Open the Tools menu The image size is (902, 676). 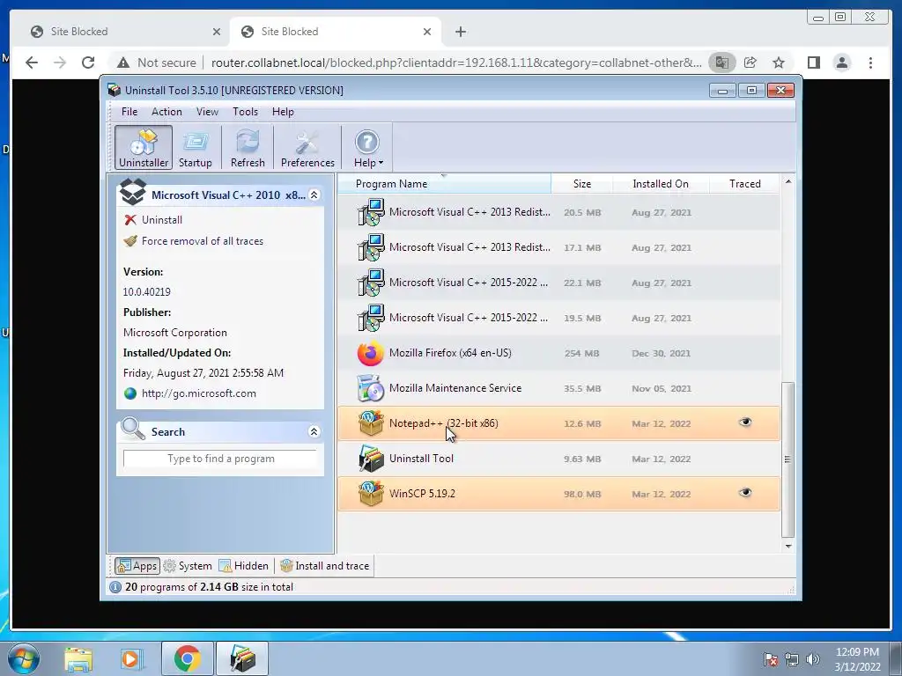coord(245,112)
